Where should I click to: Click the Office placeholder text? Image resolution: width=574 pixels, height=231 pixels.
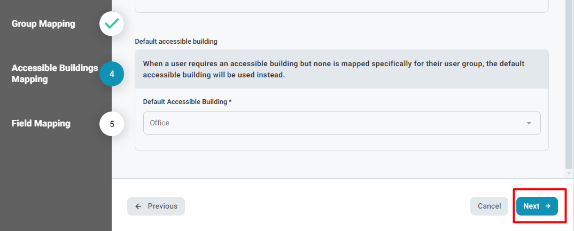pos(160,123)
